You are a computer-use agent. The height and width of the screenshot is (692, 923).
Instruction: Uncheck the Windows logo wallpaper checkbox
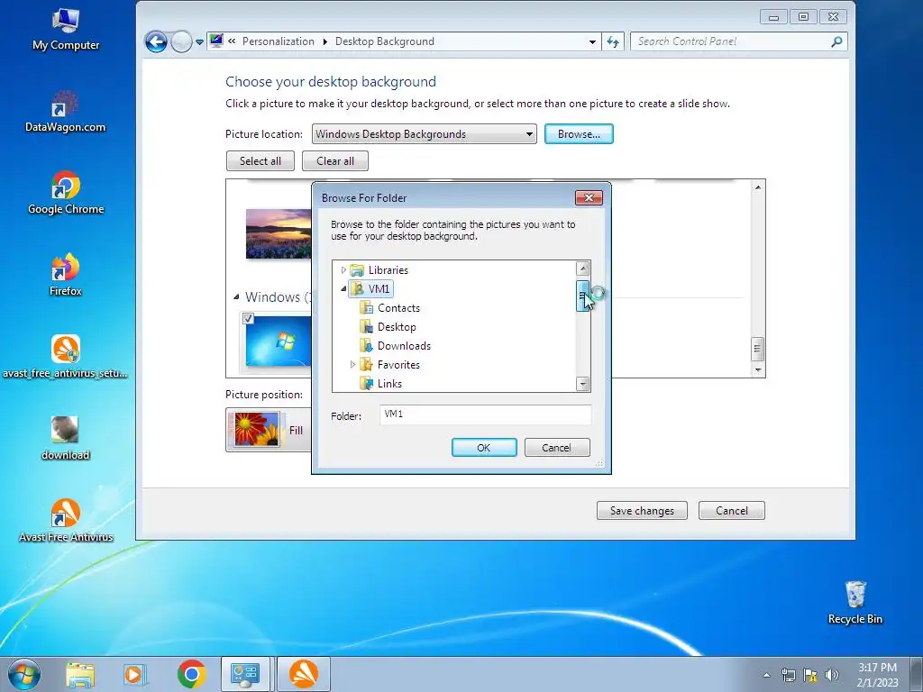249,318
